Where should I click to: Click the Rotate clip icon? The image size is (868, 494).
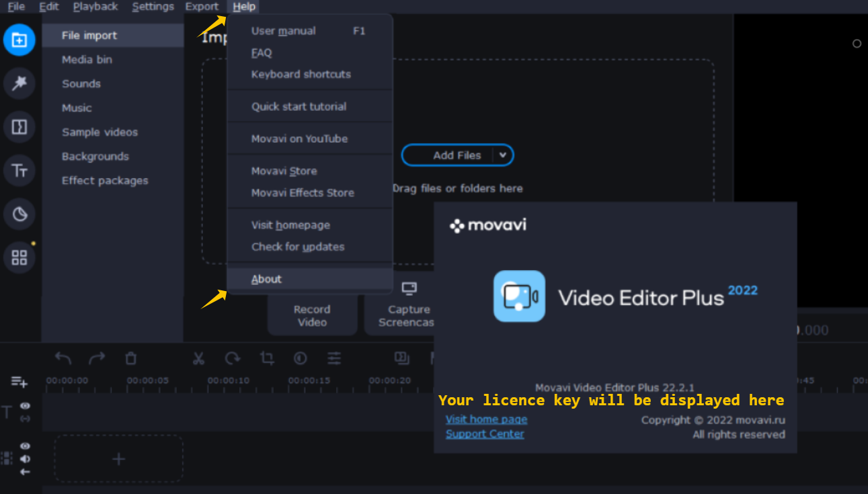[x=233, y=358]
